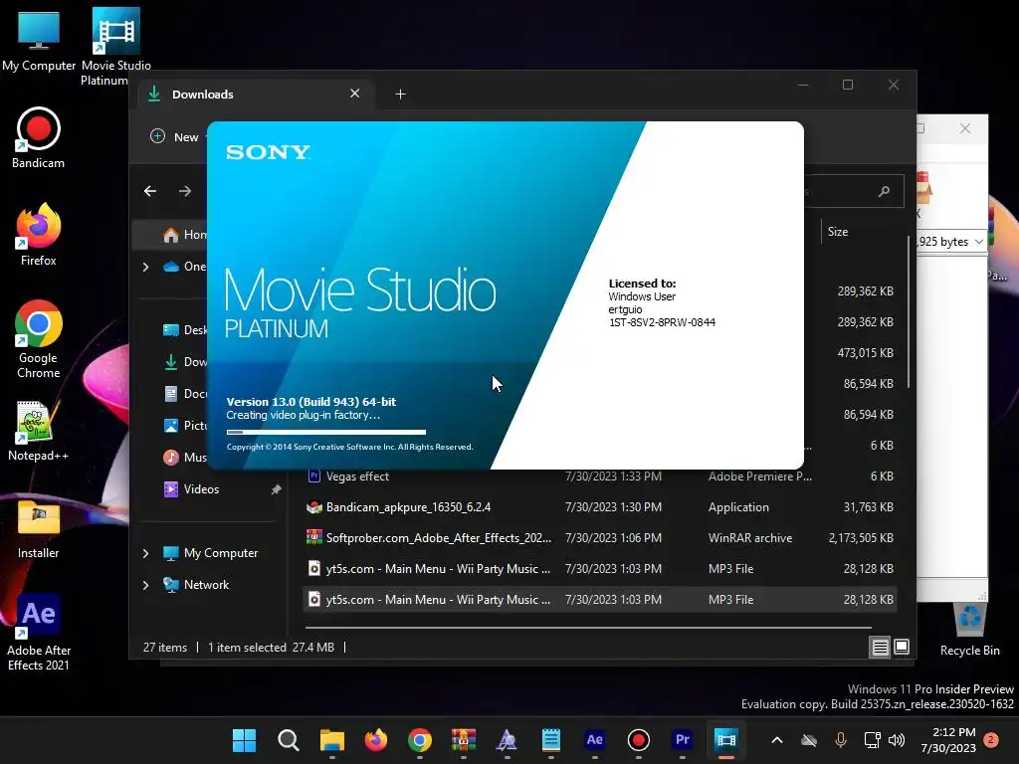Image resolution: width=1019 pixels, height=764 pixels.
Task: Open Firefox desktop shortcut
Action: (39, 235)
